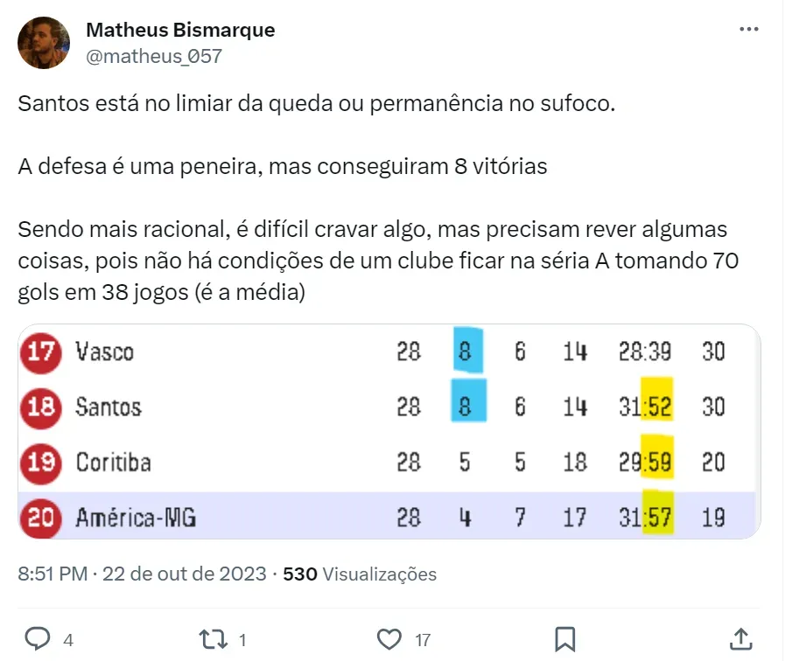This screenshot has width=799, height=661.
Task: View the 530 Visualizações count
Action: (x=360, y=574)
